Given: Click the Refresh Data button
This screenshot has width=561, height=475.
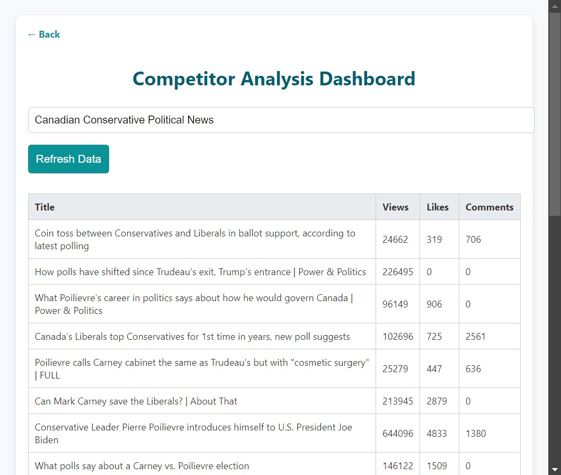Looking at the screenshot, I should (x=68, y=159).
